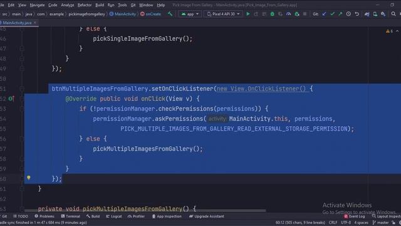Click the Make Project hammer icon

(x=170, y=14)
